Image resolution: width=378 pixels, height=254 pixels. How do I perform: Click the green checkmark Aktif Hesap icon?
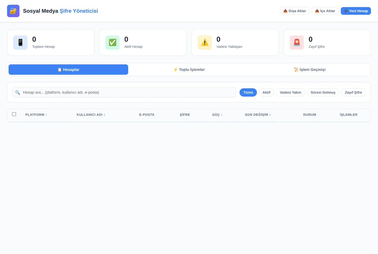click(x=112, y=43)
